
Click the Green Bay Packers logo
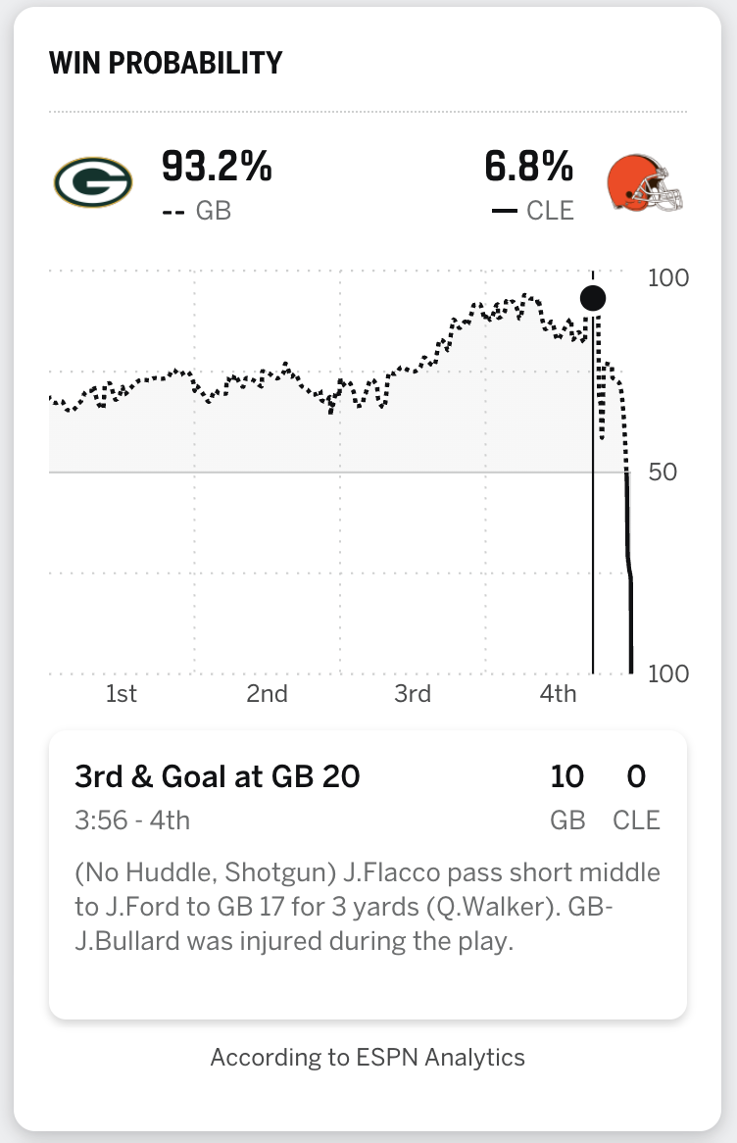[x=93, y=182]
